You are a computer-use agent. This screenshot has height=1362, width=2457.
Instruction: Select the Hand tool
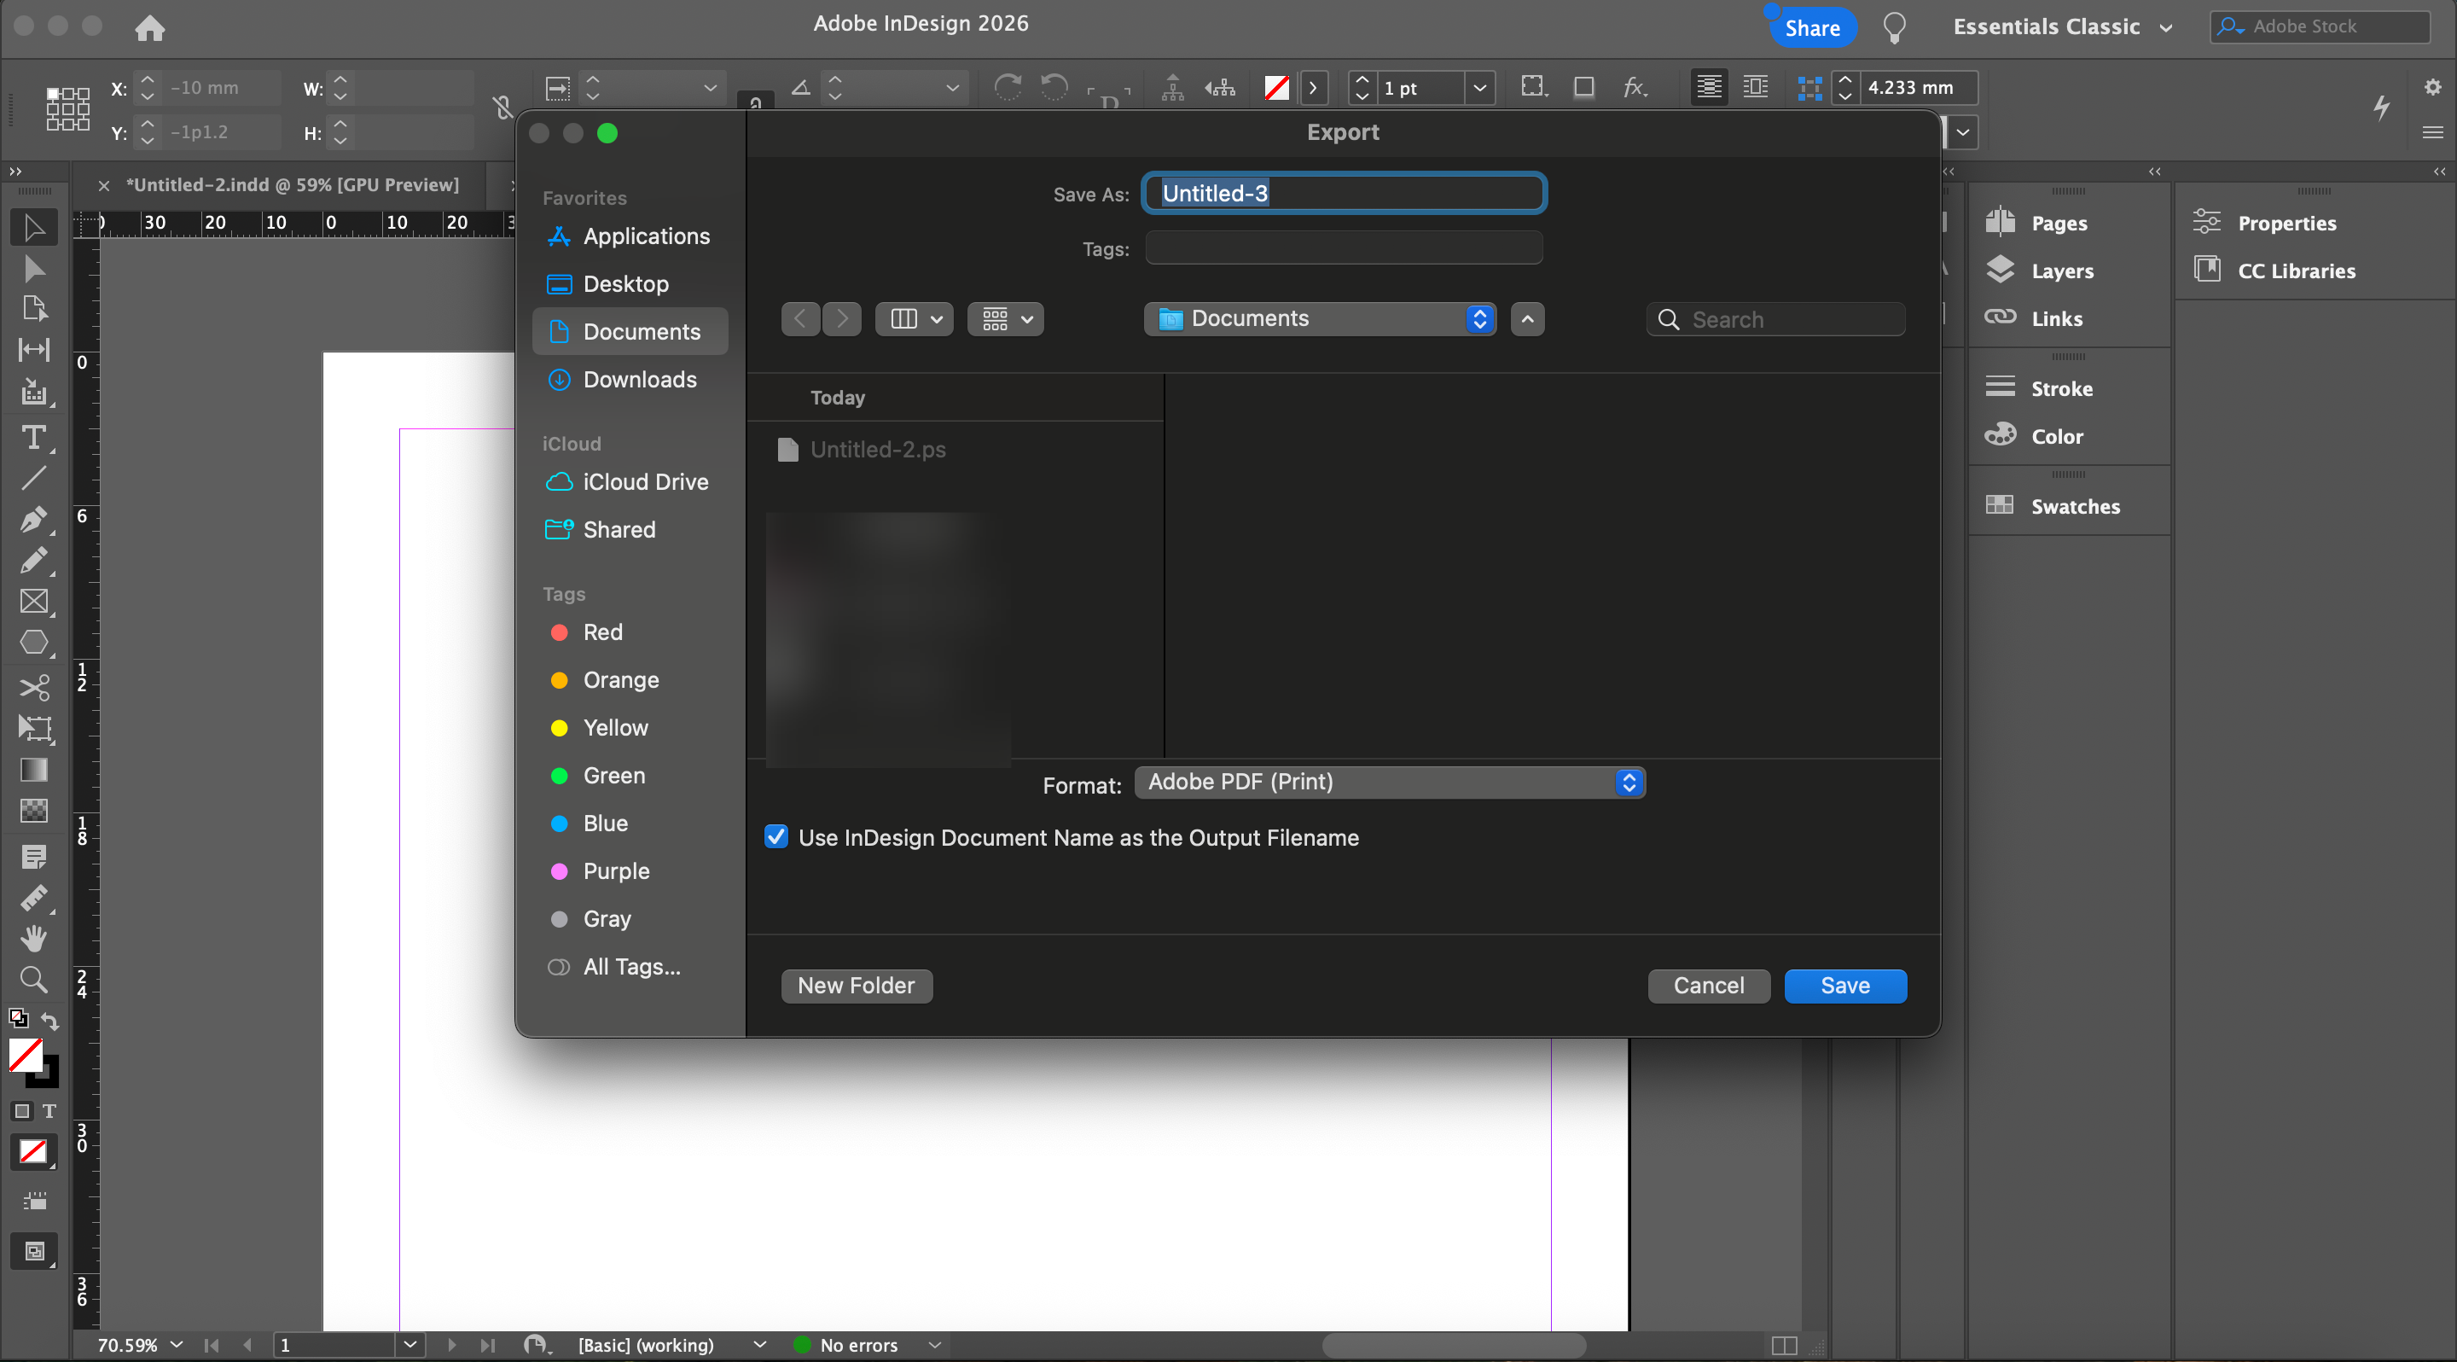(x=33, y=938)
